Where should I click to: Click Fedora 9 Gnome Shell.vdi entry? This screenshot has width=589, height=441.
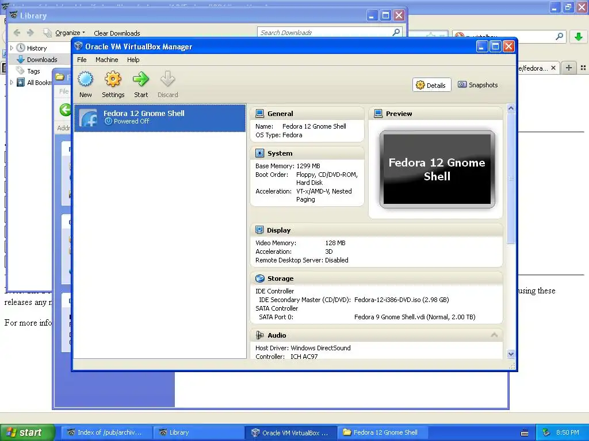[415, 317]
